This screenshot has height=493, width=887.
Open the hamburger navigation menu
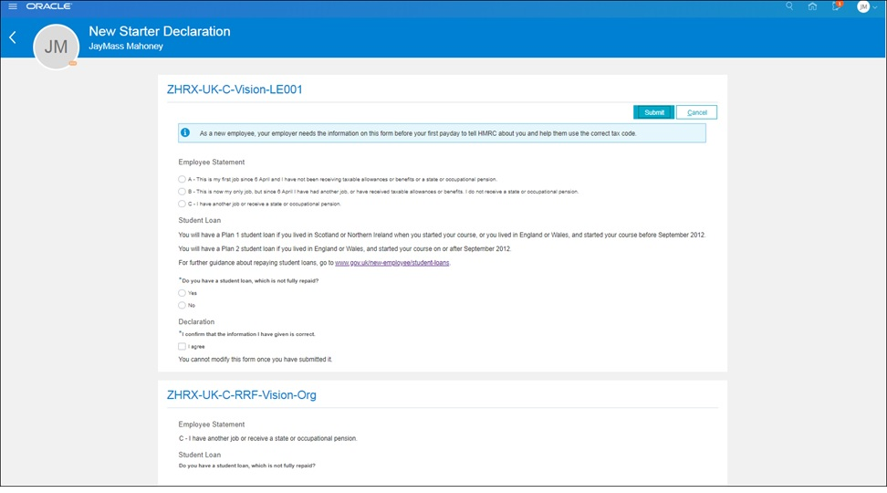click(12, 6)
